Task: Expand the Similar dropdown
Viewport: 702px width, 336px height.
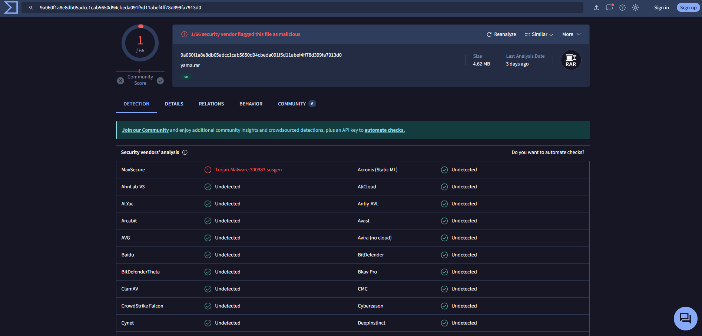Action: tap(539, 34)
